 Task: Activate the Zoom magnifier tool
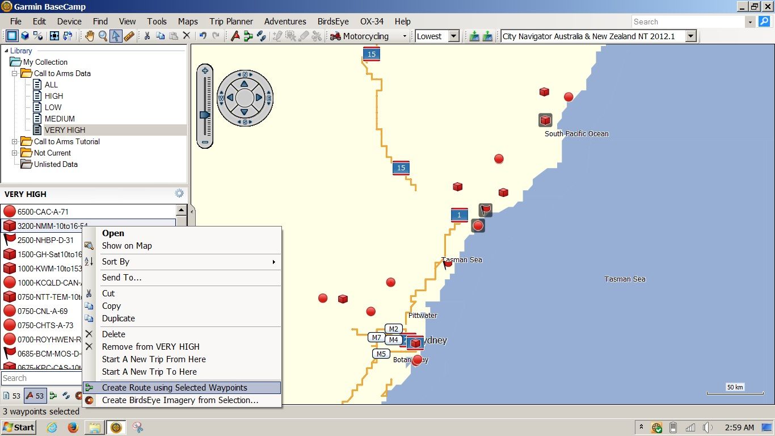click(x=103, y=36)
